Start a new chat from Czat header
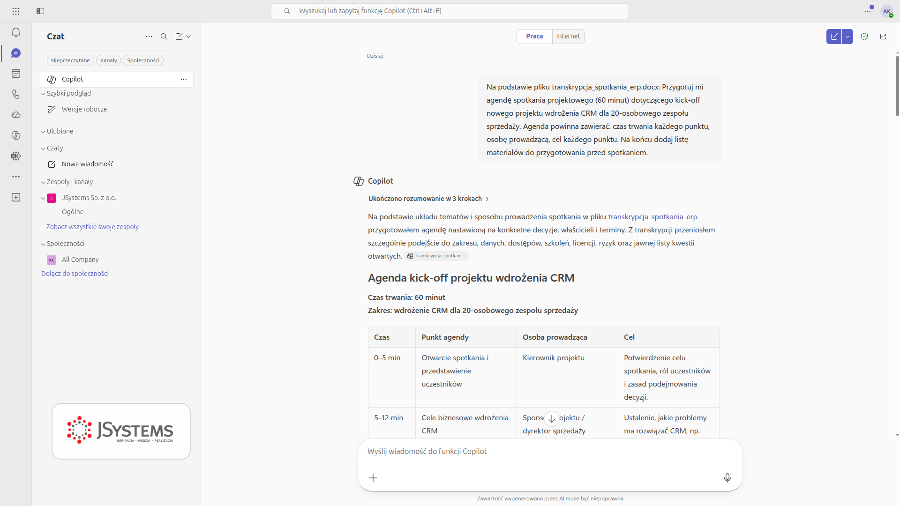Screen dimensions: 900x506 click(x=179, y=37)
